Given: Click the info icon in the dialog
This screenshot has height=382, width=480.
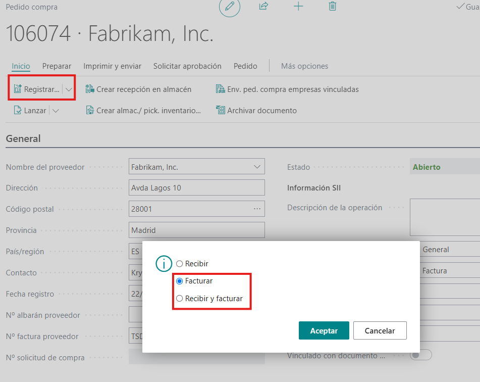Looking at the screenshot, I should 164,264.
